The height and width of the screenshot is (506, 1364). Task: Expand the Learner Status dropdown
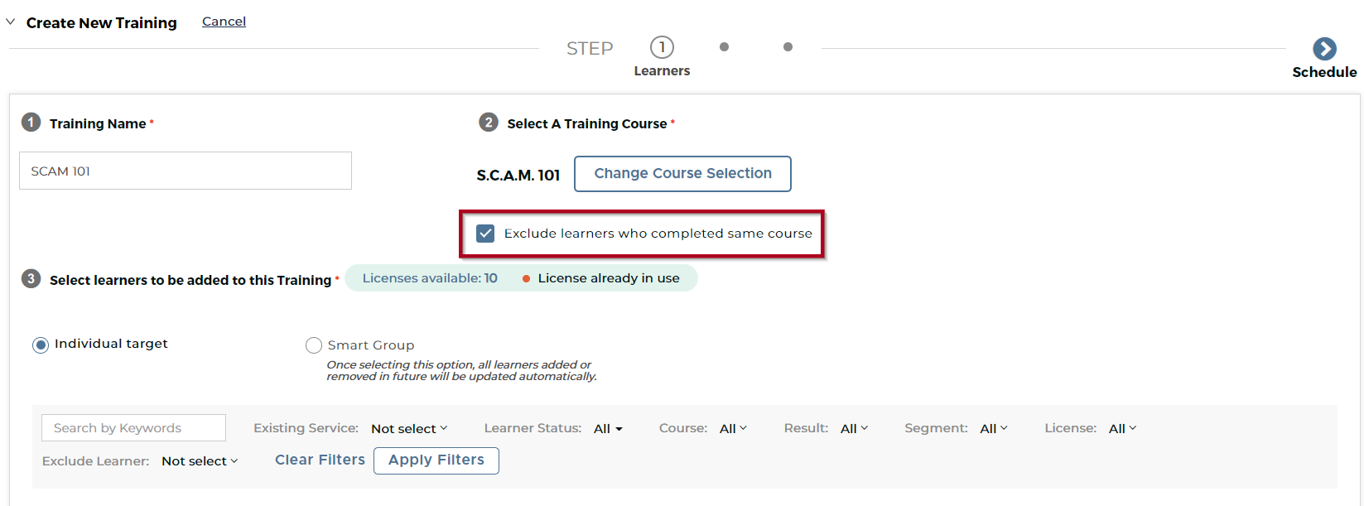pyautogui.click(x=608, y=429)
